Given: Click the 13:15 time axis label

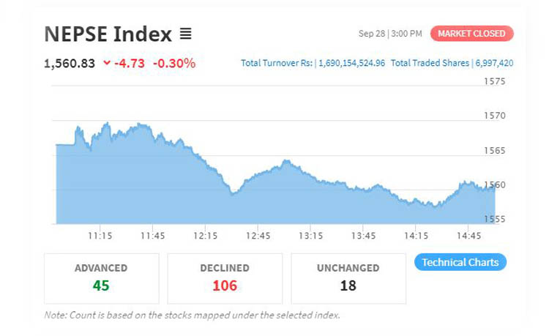Looking at the screenshot, I should [310, 236].
